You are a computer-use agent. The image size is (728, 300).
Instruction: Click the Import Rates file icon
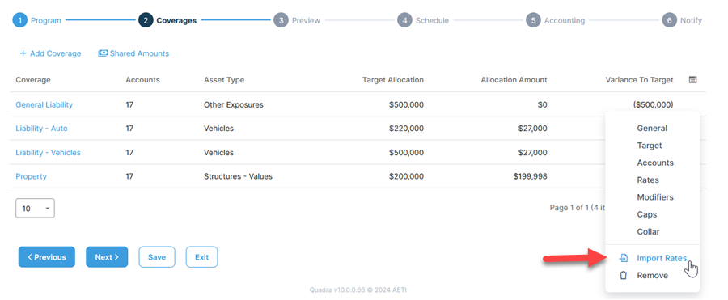tap(624, 258)
